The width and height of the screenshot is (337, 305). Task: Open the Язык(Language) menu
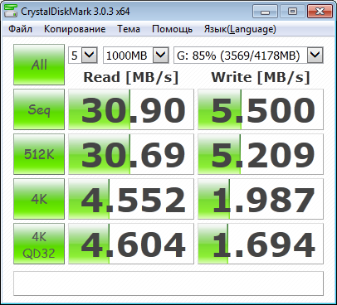[x=240, y=29]
